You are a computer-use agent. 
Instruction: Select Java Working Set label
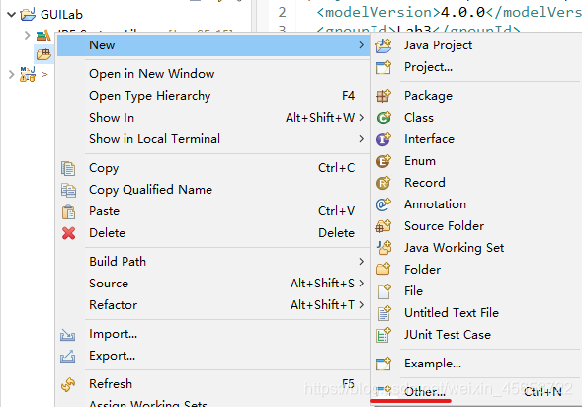[454, 248]
